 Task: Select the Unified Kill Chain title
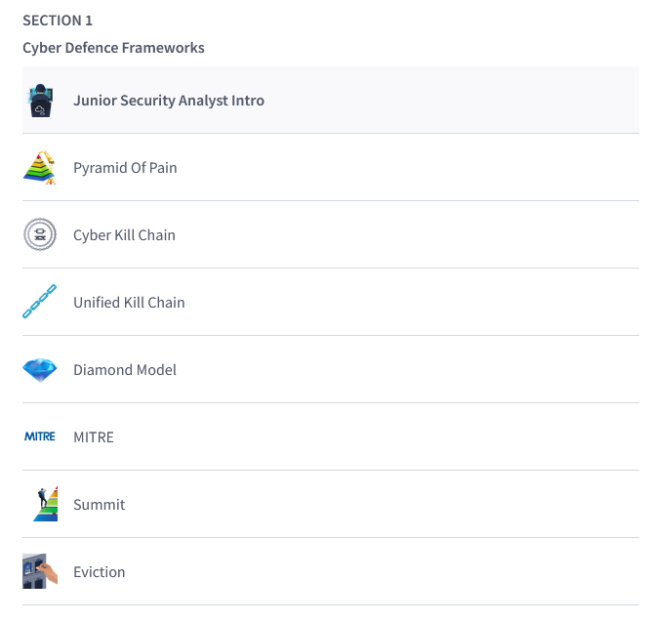[129, 303]
